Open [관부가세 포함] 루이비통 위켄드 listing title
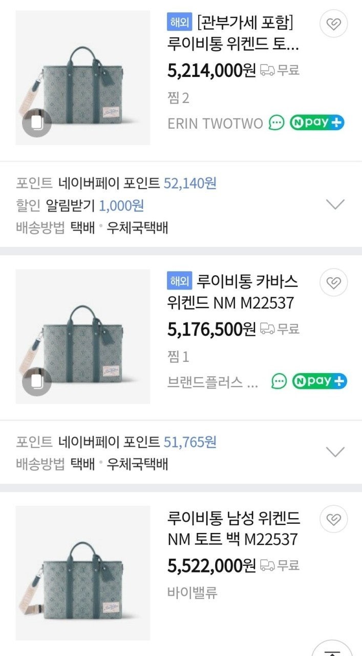 (x=233, y=34)
